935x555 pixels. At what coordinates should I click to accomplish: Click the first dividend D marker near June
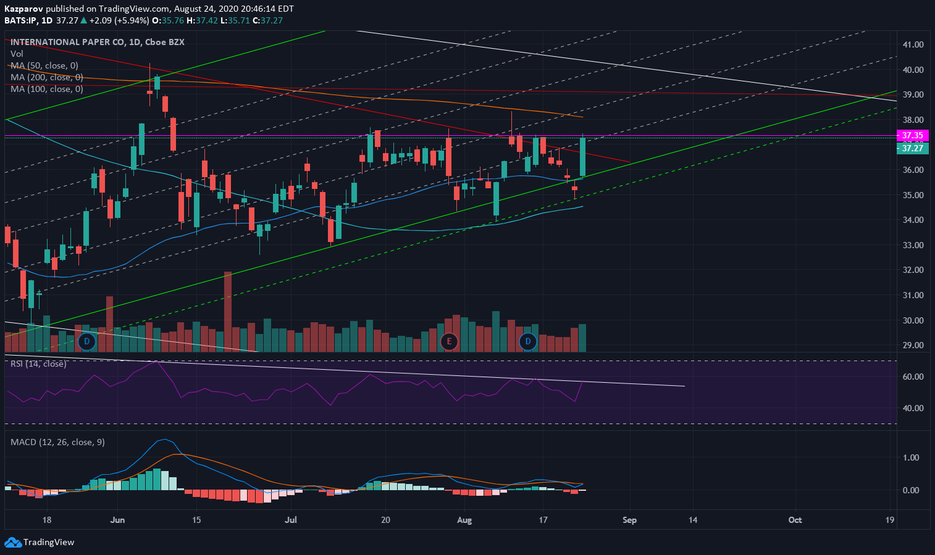(x=87, y=341)
